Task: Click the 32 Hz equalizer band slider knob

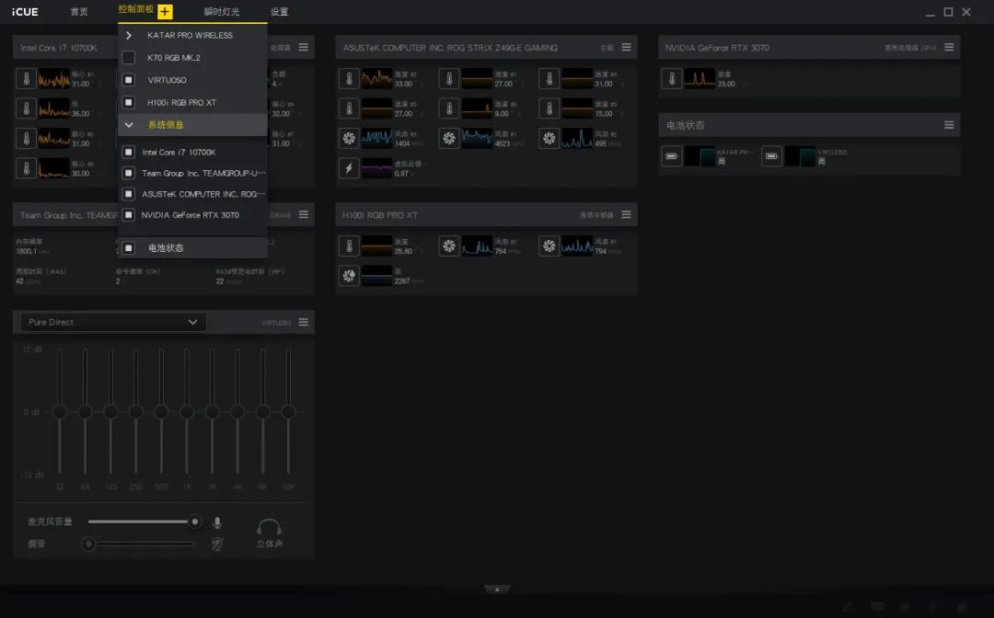Action: pos(60,412)
